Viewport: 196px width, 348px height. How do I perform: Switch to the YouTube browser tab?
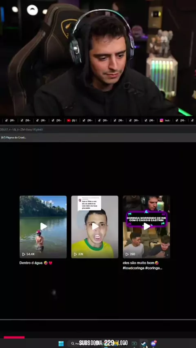click(x=72, y=121)
